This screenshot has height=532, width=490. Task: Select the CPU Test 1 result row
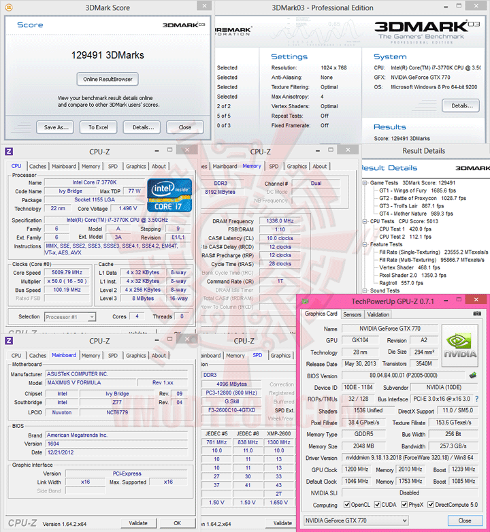point(405,229)
